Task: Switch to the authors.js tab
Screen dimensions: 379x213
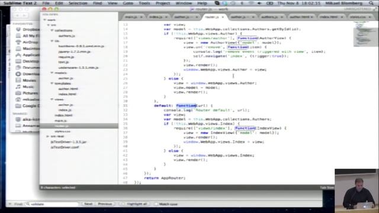Action: 270,17
